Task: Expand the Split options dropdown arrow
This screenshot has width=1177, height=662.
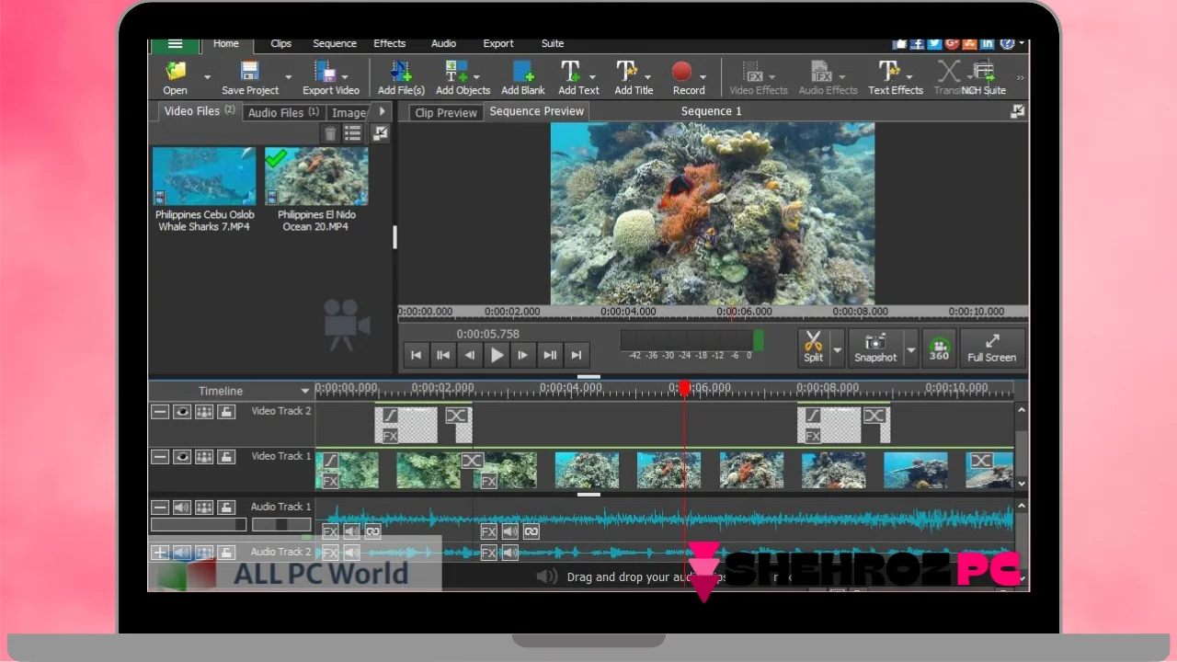Action: coord(837,350)
